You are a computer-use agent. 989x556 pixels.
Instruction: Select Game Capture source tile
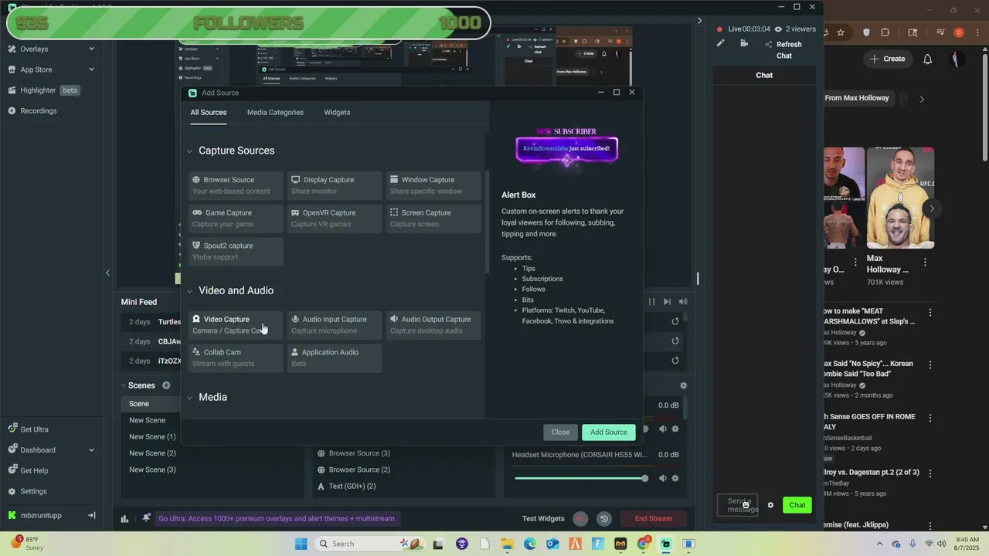pyautogui.click(x=236, y=219)
